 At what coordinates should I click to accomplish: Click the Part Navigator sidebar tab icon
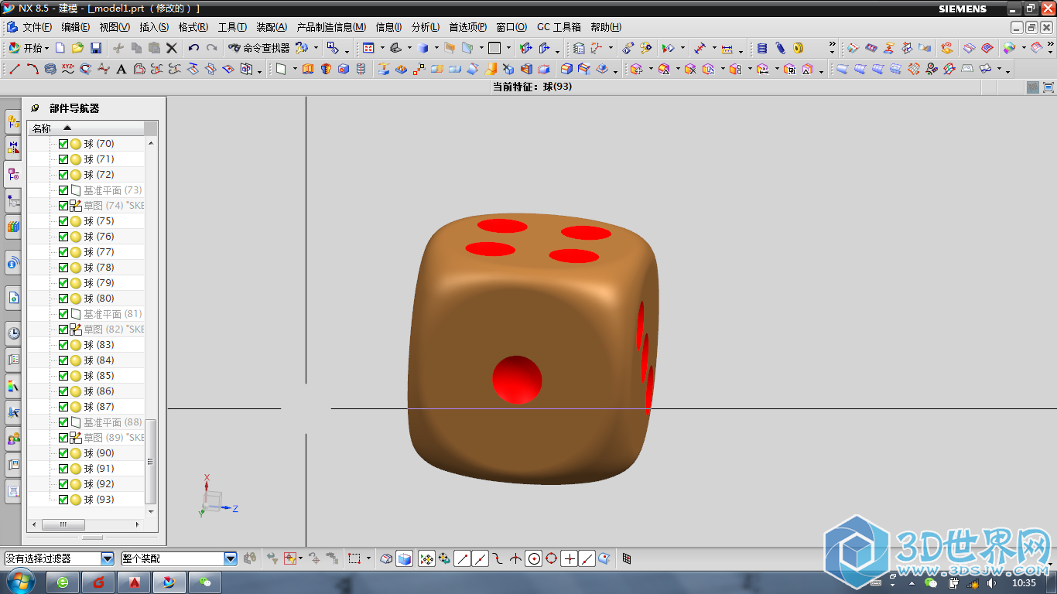[x=13, y=174]
